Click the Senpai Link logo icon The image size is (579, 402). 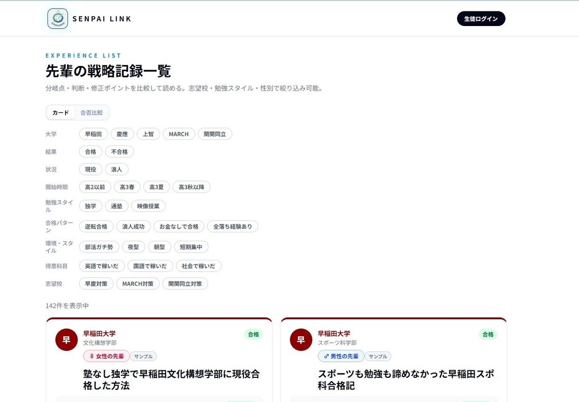[58, 18]
